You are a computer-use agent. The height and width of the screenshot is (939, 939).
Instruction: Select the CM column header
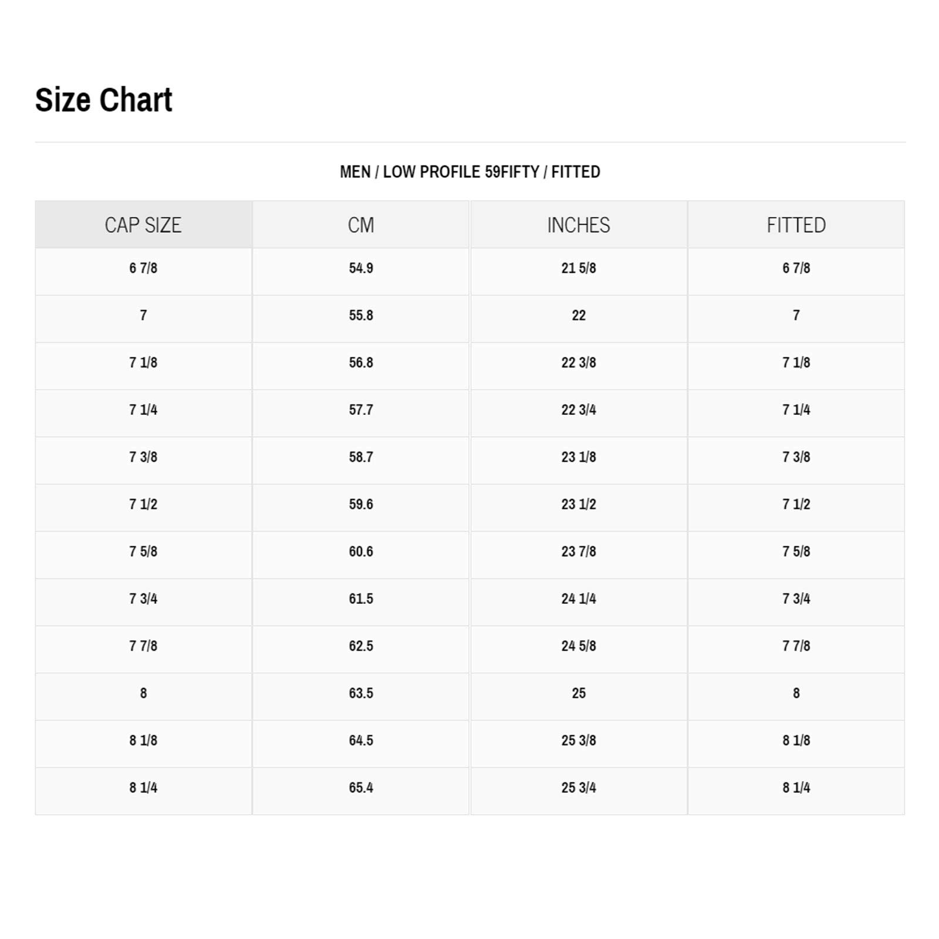coord(361,225)
